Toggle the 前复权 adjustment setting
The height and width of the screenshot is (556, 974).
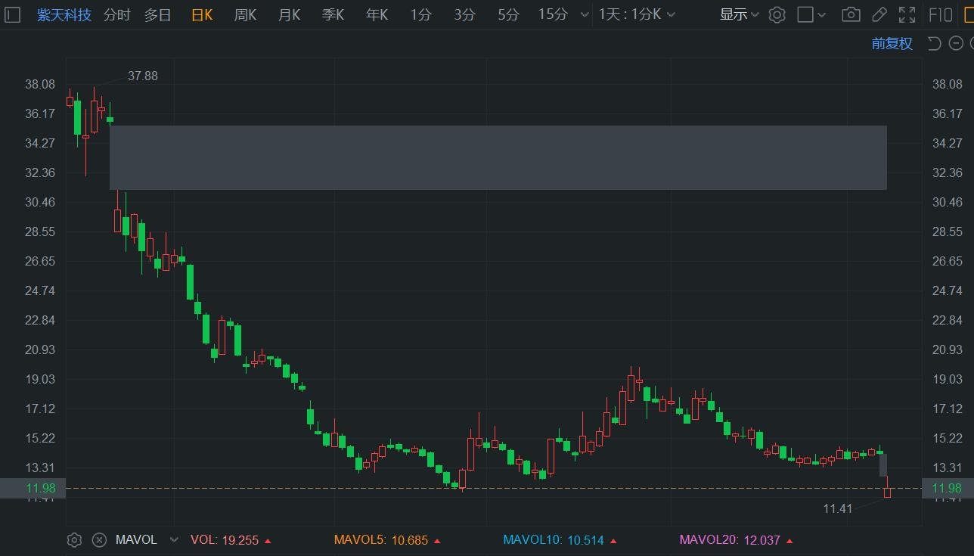click(892, 43)
